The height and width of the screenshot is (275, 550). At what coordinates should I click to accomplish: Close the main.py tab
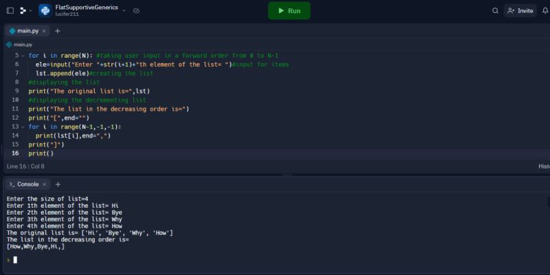tap(44, 31)
